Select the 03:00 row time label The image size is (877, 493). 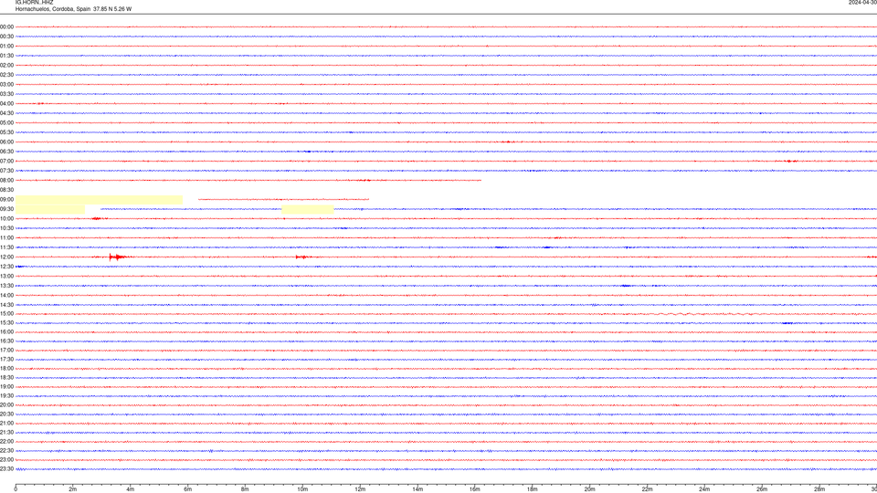(x=6, y=84)
